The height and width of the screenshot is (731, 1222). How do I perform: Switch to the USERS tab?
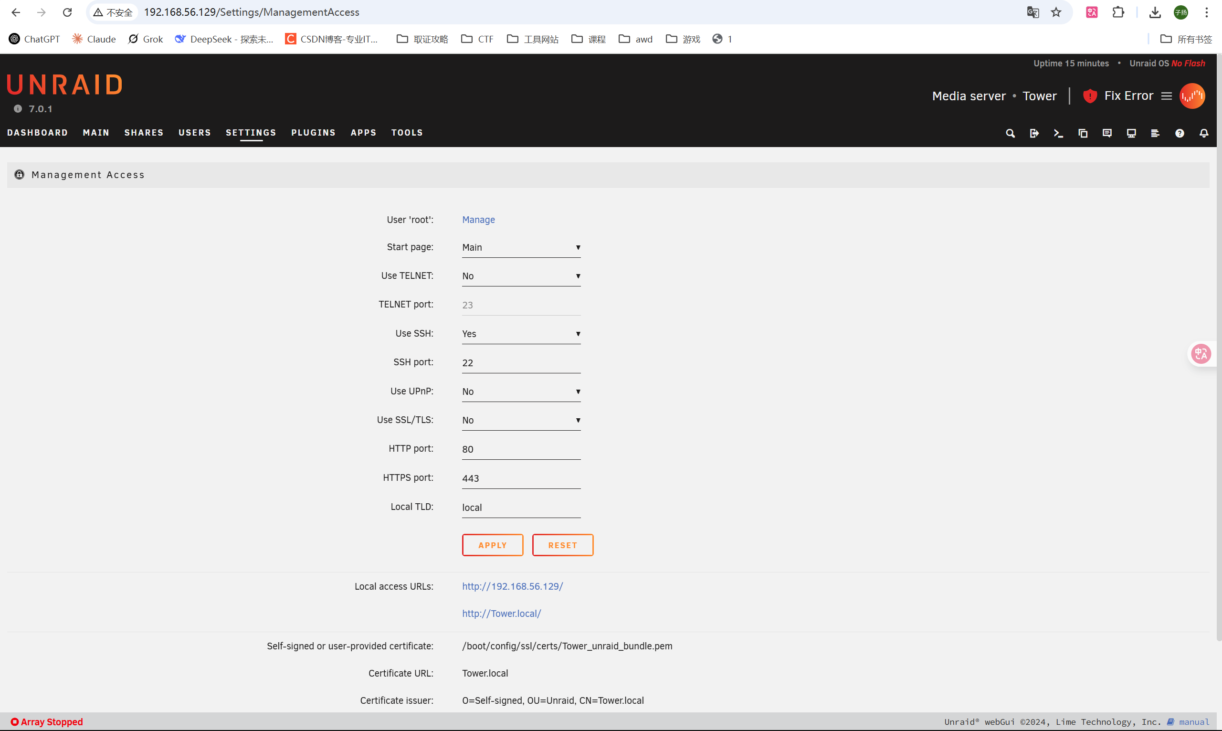pos(194,133)
